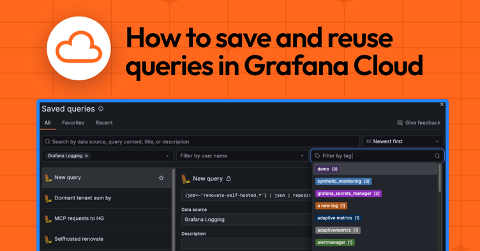Select the Selfhosted renovate query
The image size is (480, 251).
pos(107,239)
